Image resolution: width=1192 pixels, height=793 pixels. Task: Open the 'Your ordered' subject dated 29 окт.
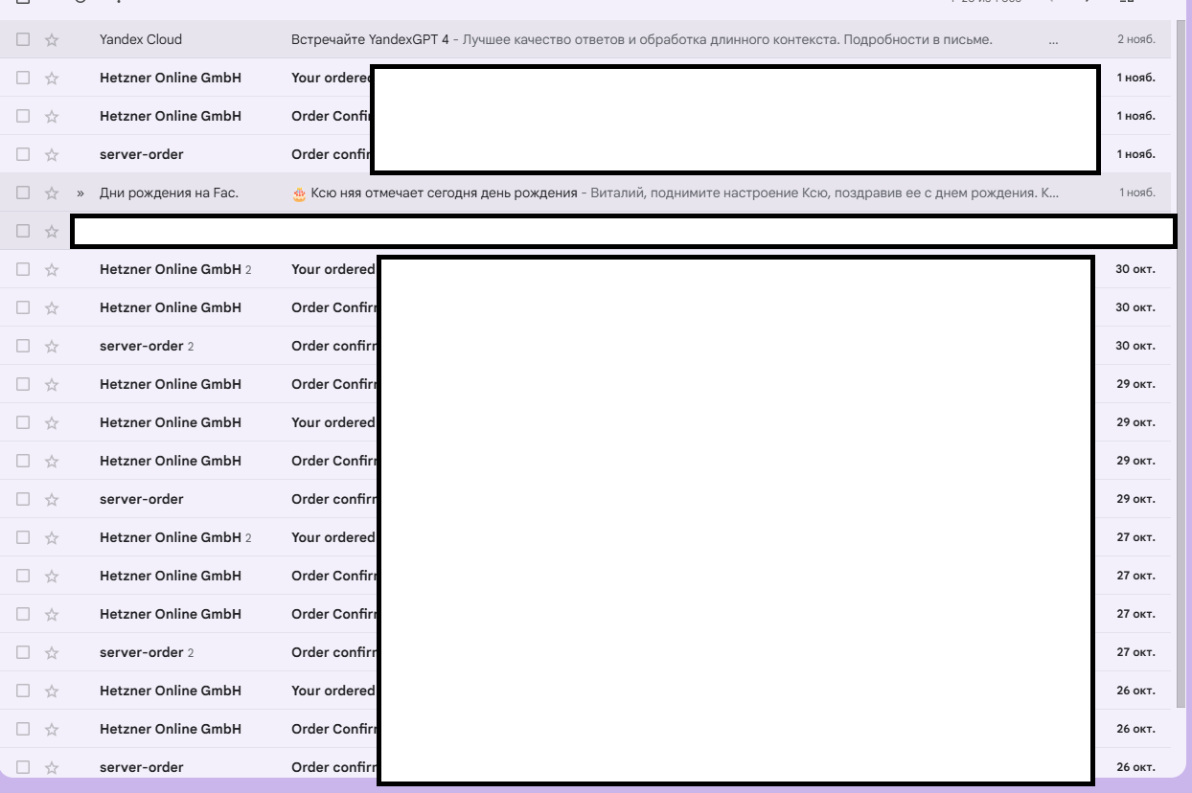(x=333, y=422)
